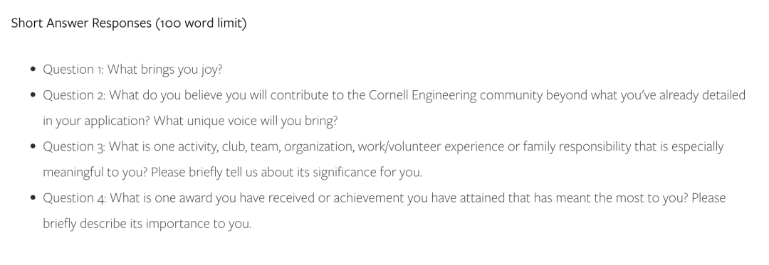Click the "Short Answer Responses" heading text
Viewport: 769px width, 265px height.
click(x=81, y=23)
